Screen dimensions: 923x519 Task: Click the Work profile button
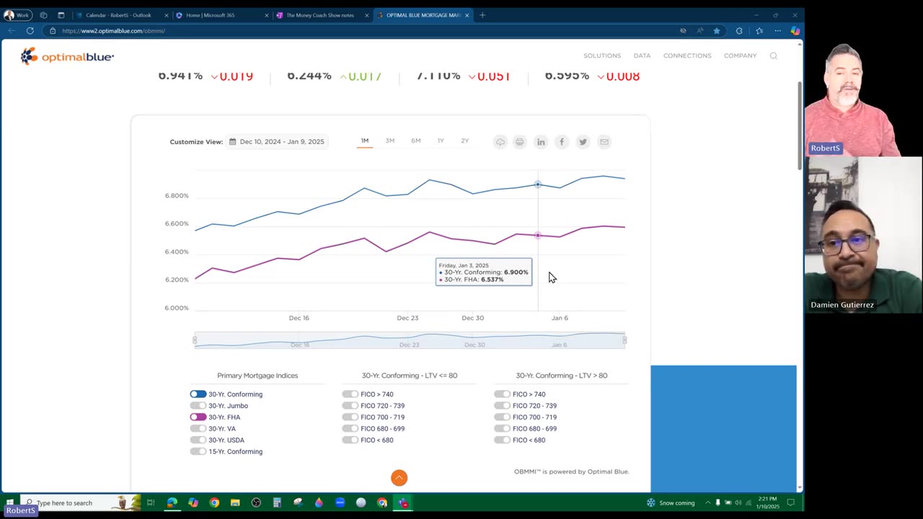click(x=17, y=15)
